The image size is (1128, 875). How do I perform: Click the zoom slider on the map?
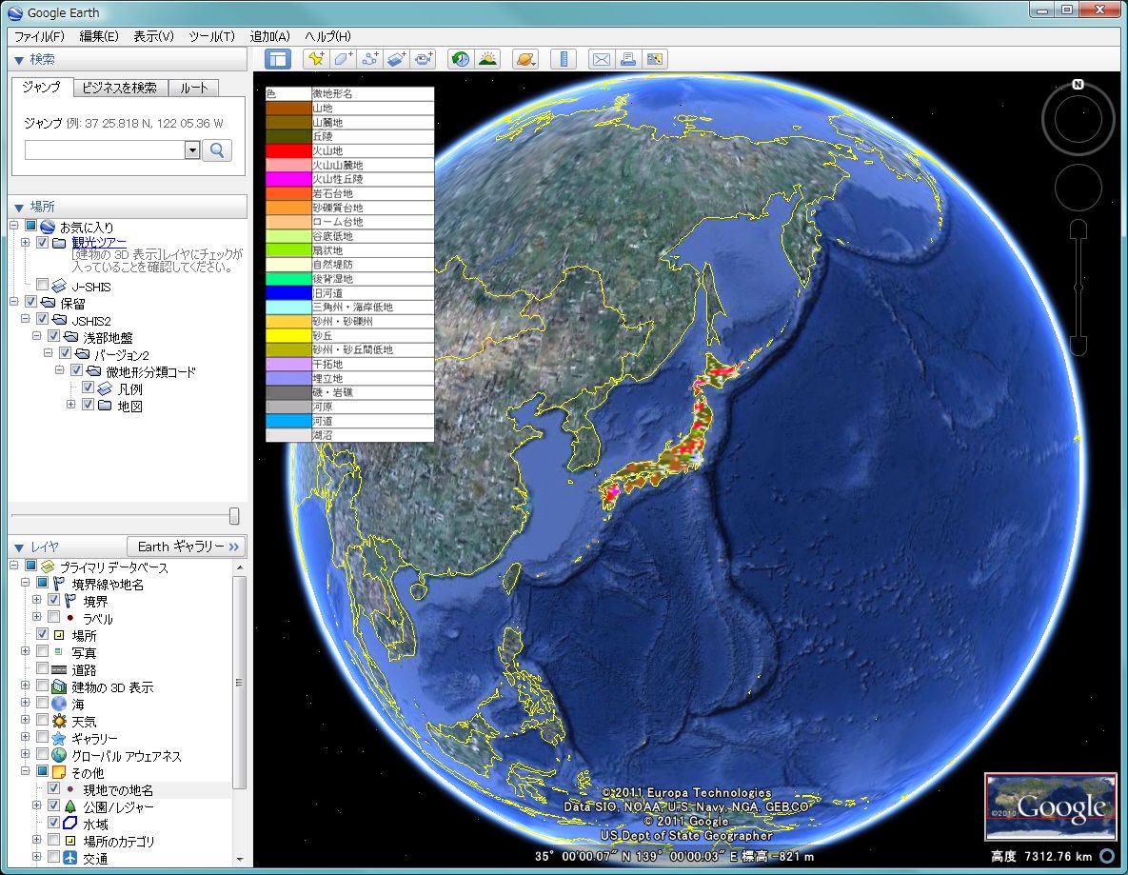coord(1078,288)
